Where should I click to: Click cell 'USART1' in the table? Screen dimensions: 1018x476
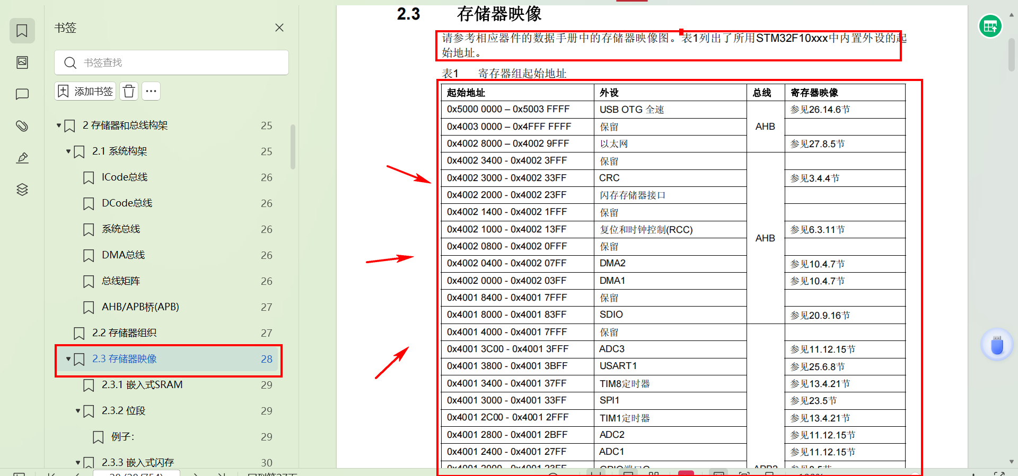click(618, 366)
